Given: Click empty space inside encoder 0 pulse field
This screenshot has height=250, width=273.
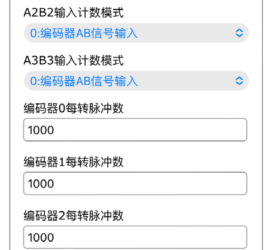Looking at the screenshot, I should click(149, 130).
